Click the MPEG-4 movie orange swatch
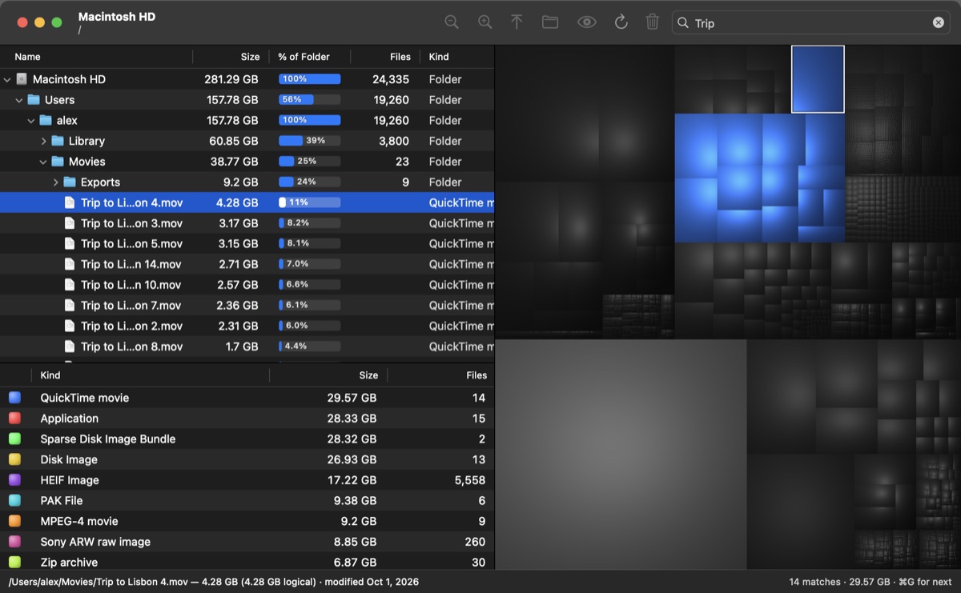This screenshot has height=593, width=961. [x=14, y=521]
